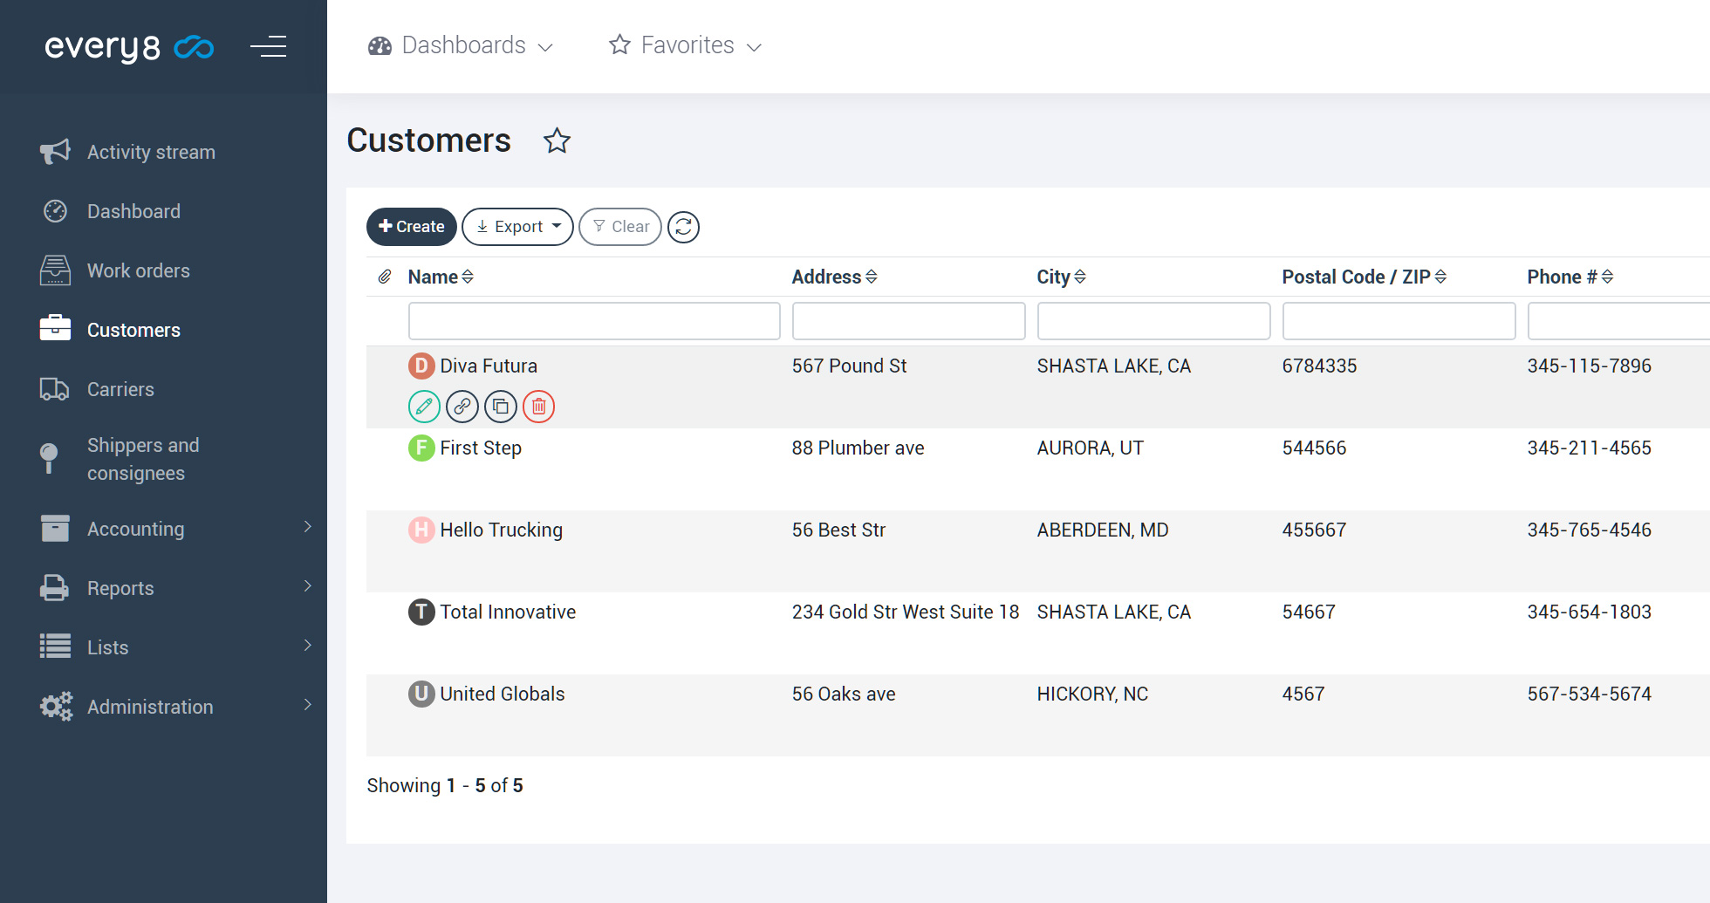Delete Diva Futura using the trash icon
This screenshot has width=1710, height=903.
coord(539,407)
